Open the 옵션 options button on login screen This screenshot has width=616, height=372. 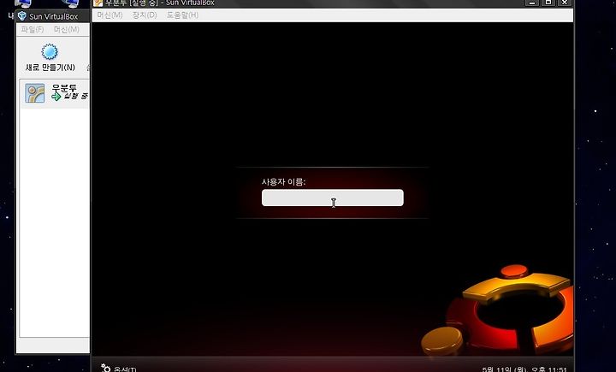point(118,369)
